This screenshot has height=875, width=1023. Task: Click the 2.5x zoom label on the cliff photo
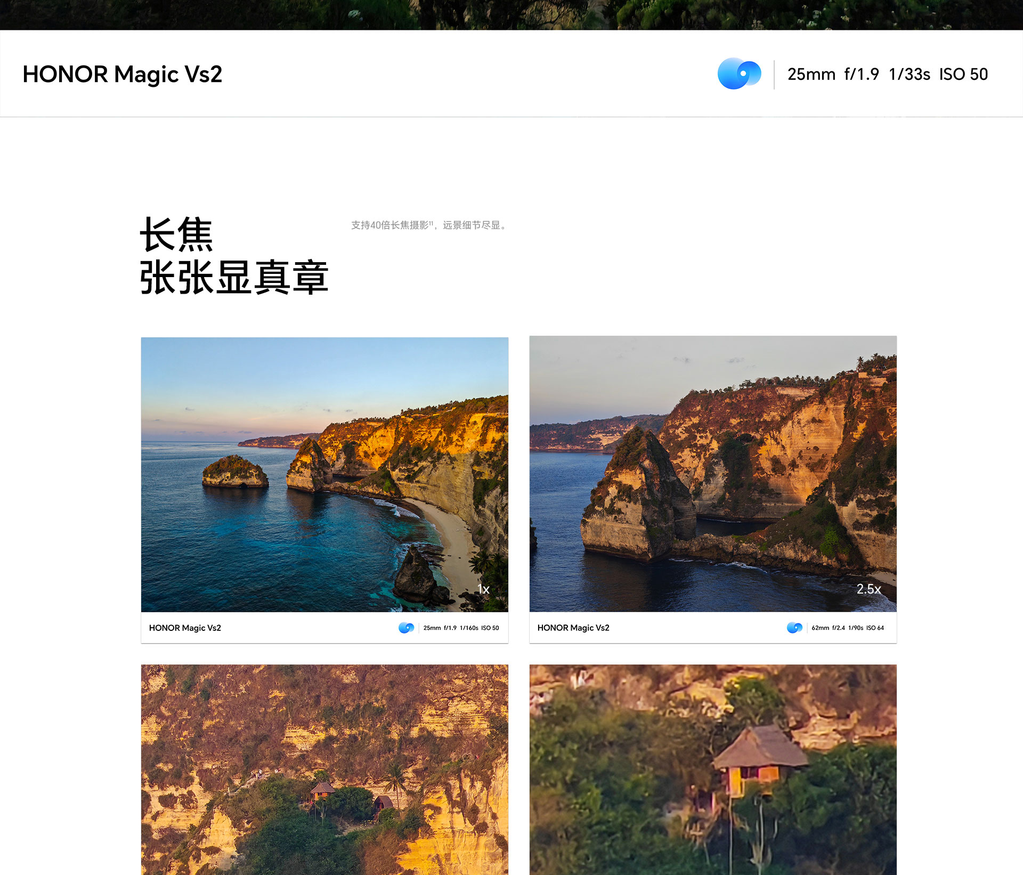(868, 589)
